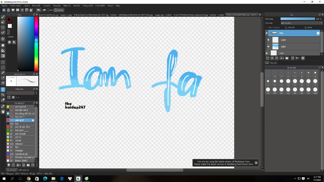Viewport: 324px width, 182px height.
Task: Select the Eraser tool in left toolbar
Action: pyautogui.click(x=3, y=22)
